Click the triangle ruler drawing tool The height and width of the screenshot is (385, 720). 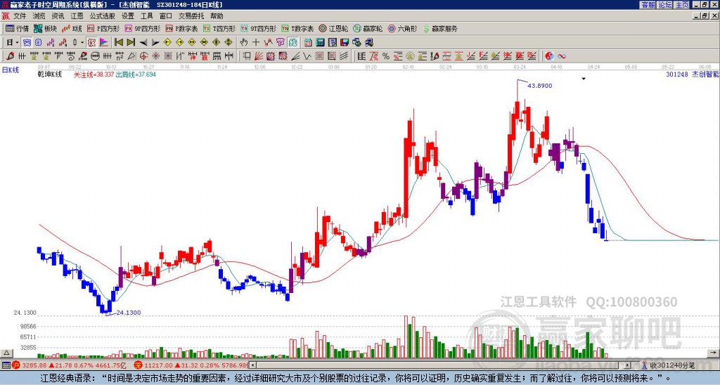[x=131, y=56]
